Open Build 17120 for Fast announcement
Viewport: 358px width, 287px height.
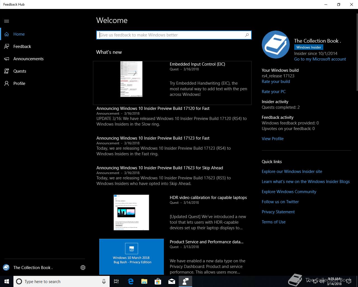tap(153, 108)
